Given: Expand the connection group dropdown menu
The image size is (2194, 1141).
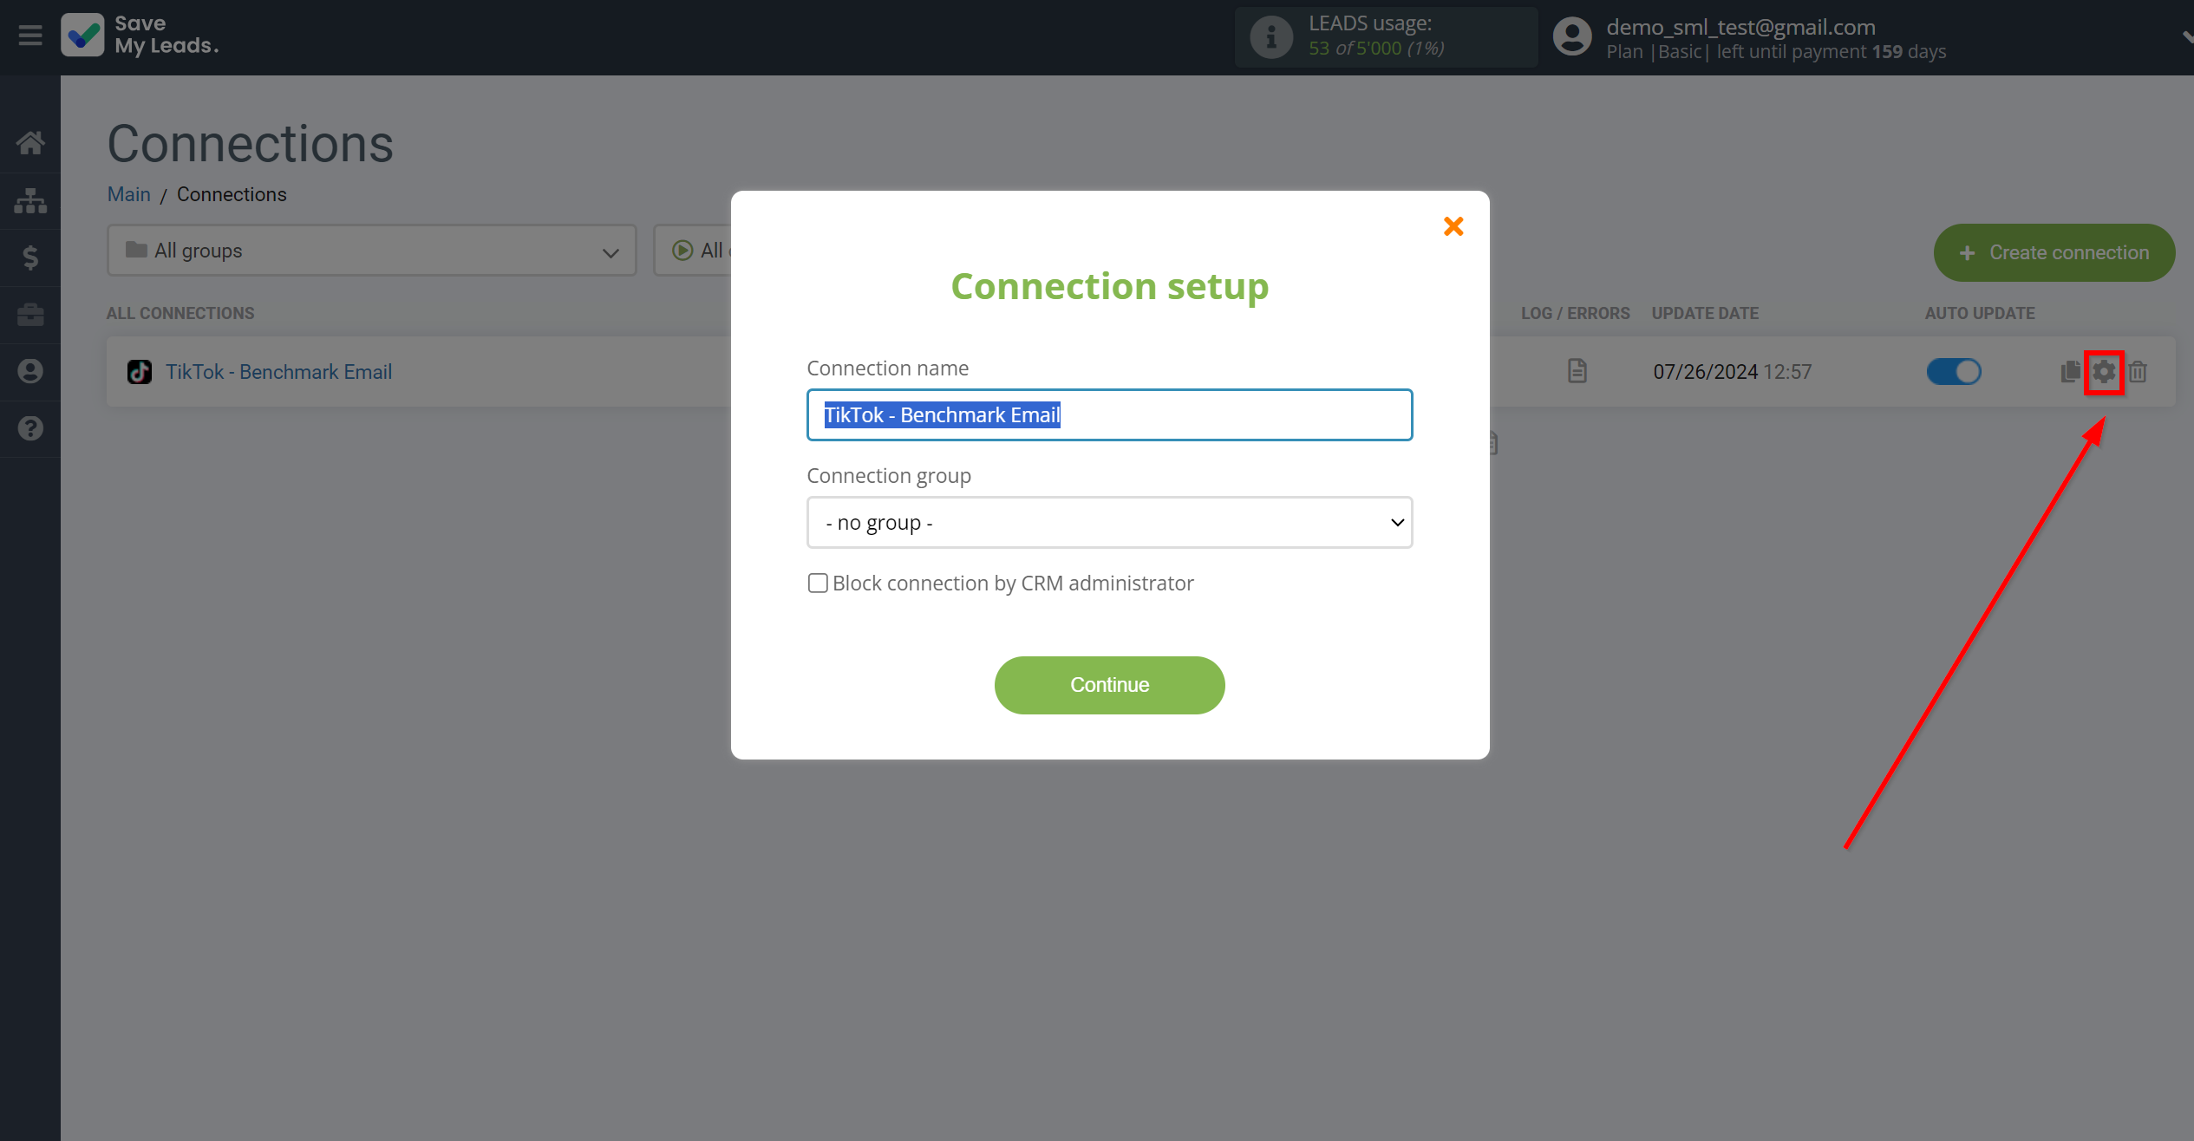Looking at the screenshot, I should (1110, 521).
